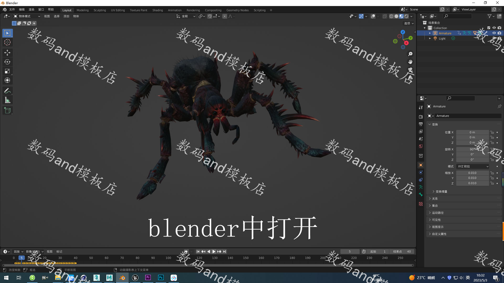
Task: Play the animation forward
Action: [x=214, y=252]
